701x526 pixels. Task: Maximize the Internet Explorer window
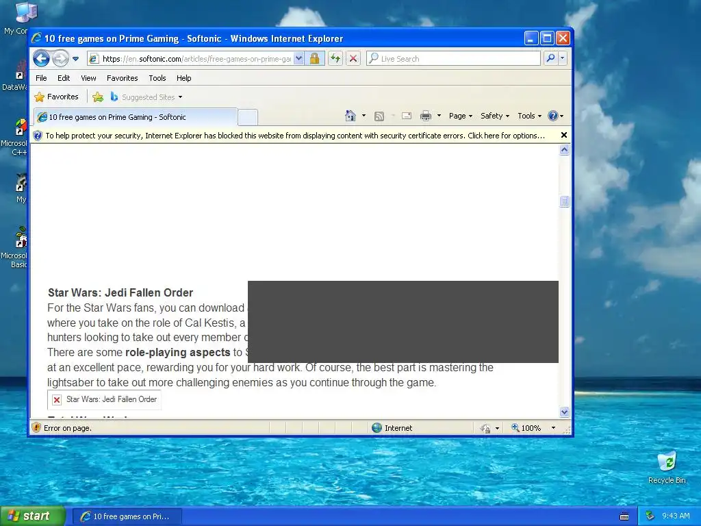coord(547,38)
